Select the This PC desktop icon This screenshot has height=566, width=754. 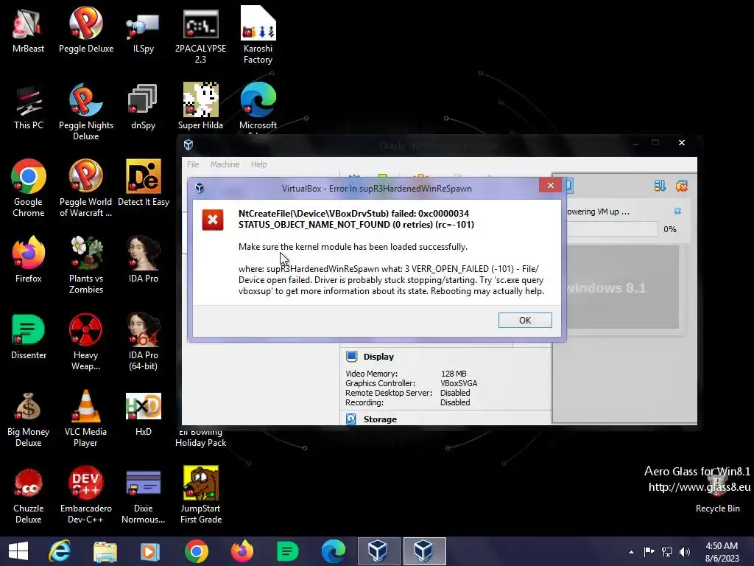[29, 106]
